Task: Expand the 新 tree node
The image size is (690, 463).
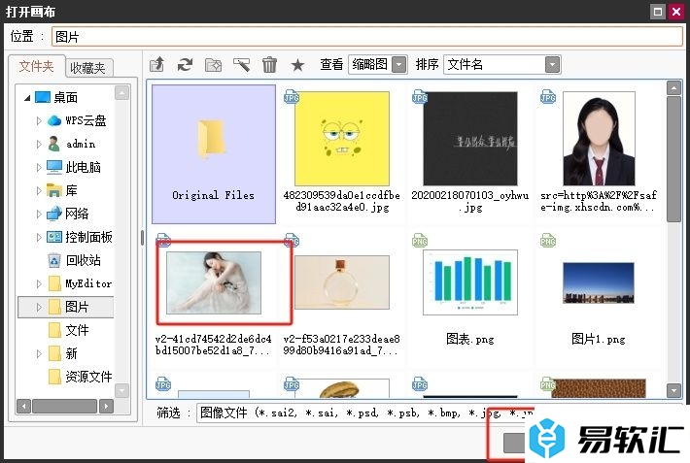Action: pos(39,353)
